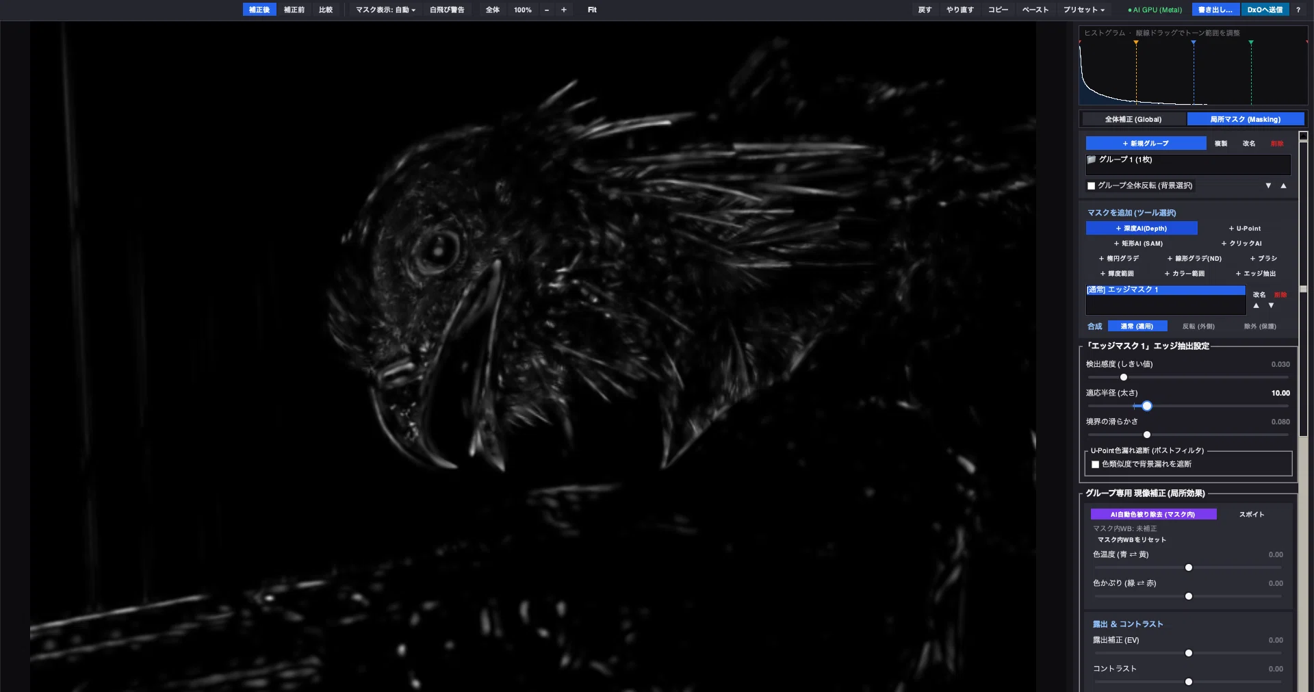The image size is (1314, 692).
Task: Move group up with the up arrow beside グループ全体反転
Action: pos(1283,185)
